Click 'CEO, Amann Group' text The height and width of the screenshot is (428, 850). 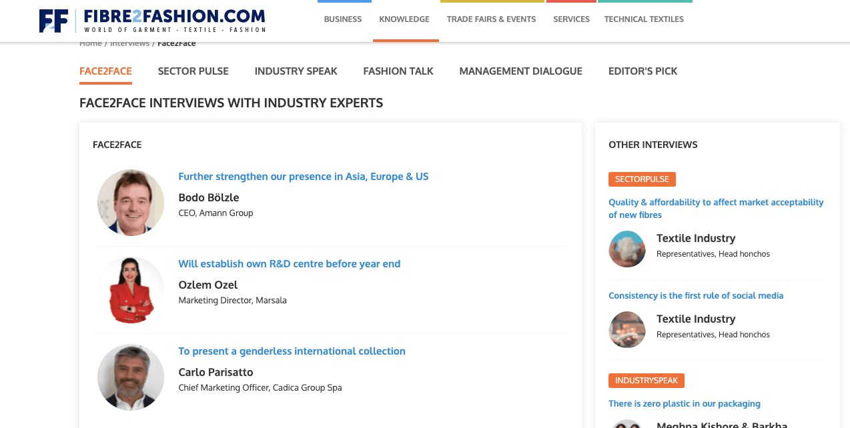click(216, 213)
